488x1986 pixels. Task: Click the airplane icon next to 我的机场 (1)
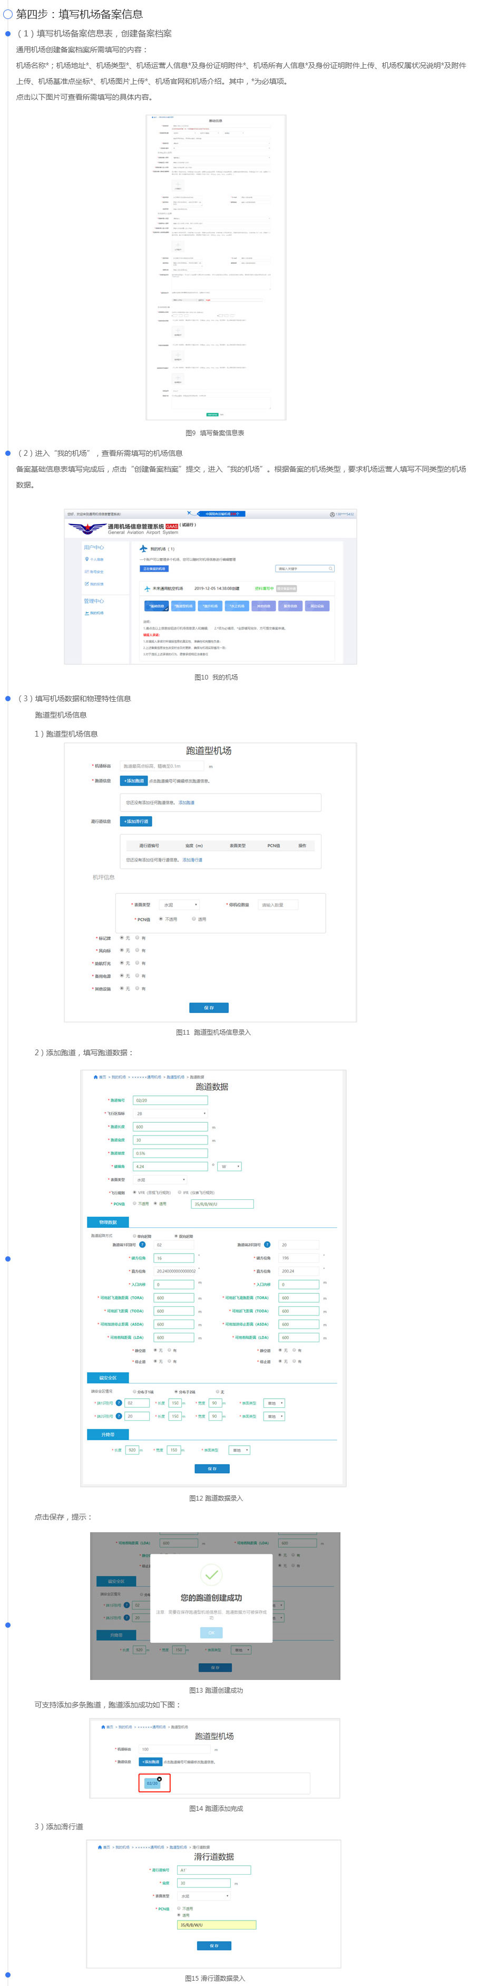pos(144,549)
